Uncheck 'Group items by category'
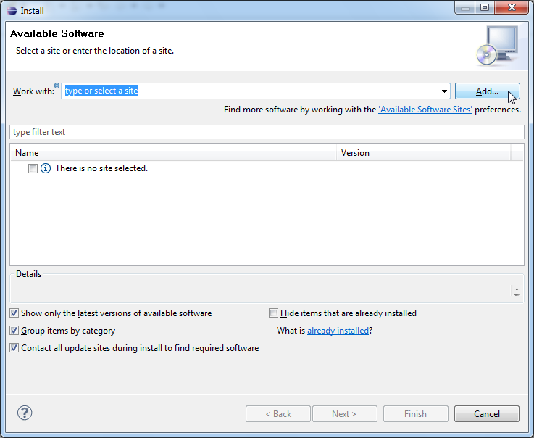 (14, 331)
